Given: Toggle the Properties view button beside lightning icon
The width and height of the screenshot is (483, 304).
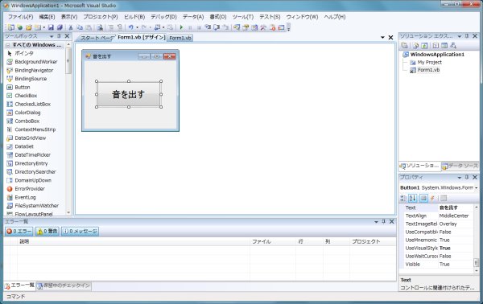Looking at the screenshot, I should pos(423,198).
